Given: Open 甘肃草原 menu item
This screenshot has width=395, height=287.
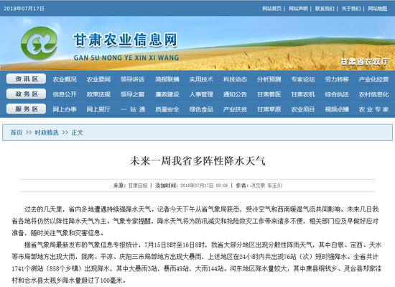Looking at the screenshot, I should (269, 109).
